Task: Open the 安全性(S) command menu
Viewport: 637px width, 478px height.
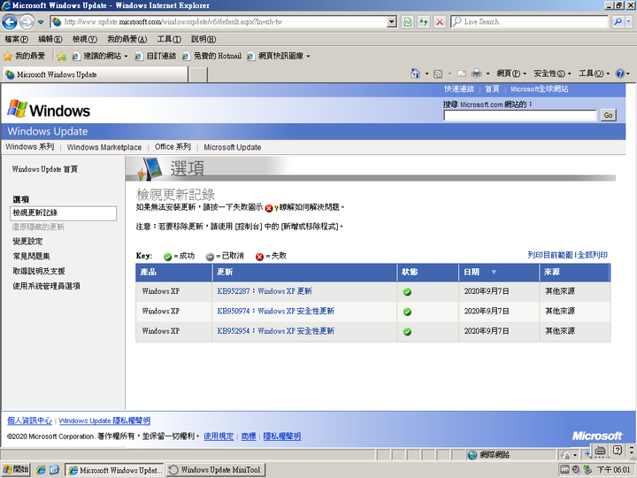Action: click(552, 73)
